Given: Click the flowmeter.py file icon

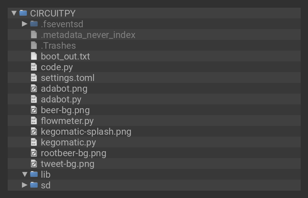Looking at the screenshot, I should [34, 121].
